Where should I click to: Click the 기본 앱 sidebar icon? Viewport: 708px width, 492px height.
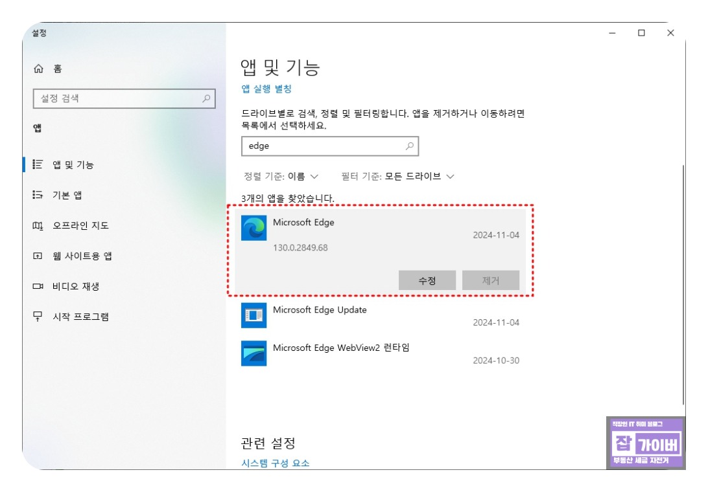(x=38, y=195)
